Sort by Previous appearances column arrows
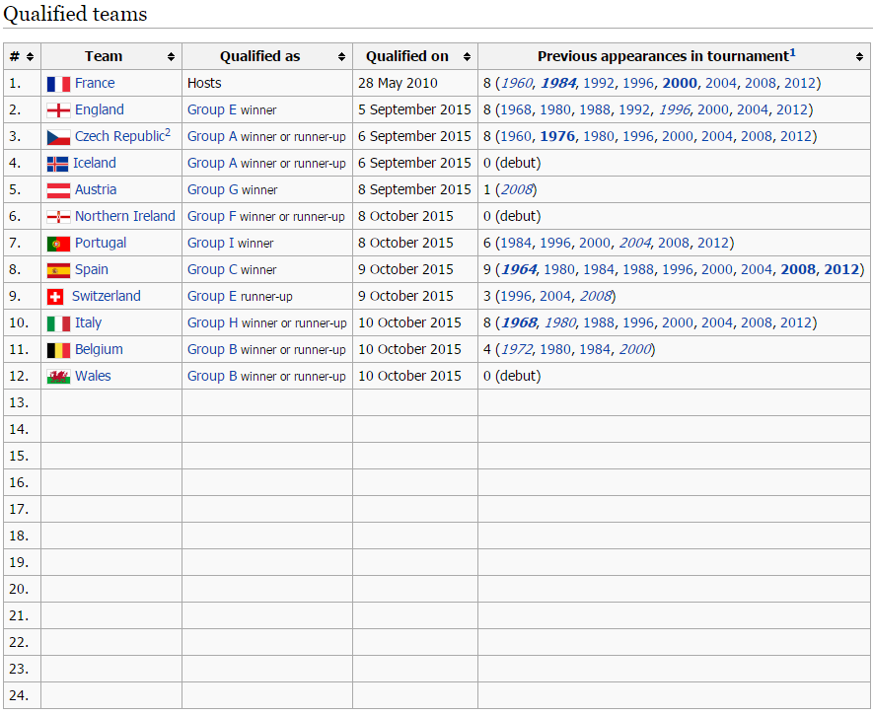873x715 pixels. [859, 57]
